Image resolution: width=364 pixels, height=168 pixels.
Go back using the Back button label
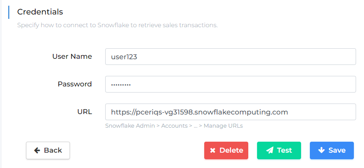pyautogui.click(x=53, y=150)
